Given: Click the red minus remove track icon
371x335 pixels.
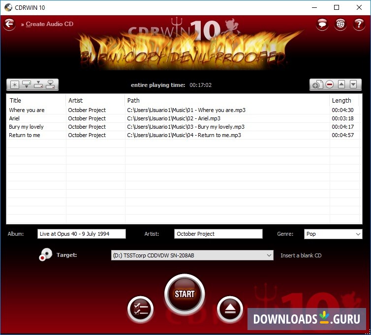Looking at the screenshot, I should pyautogui.click(x=329, y=84).
